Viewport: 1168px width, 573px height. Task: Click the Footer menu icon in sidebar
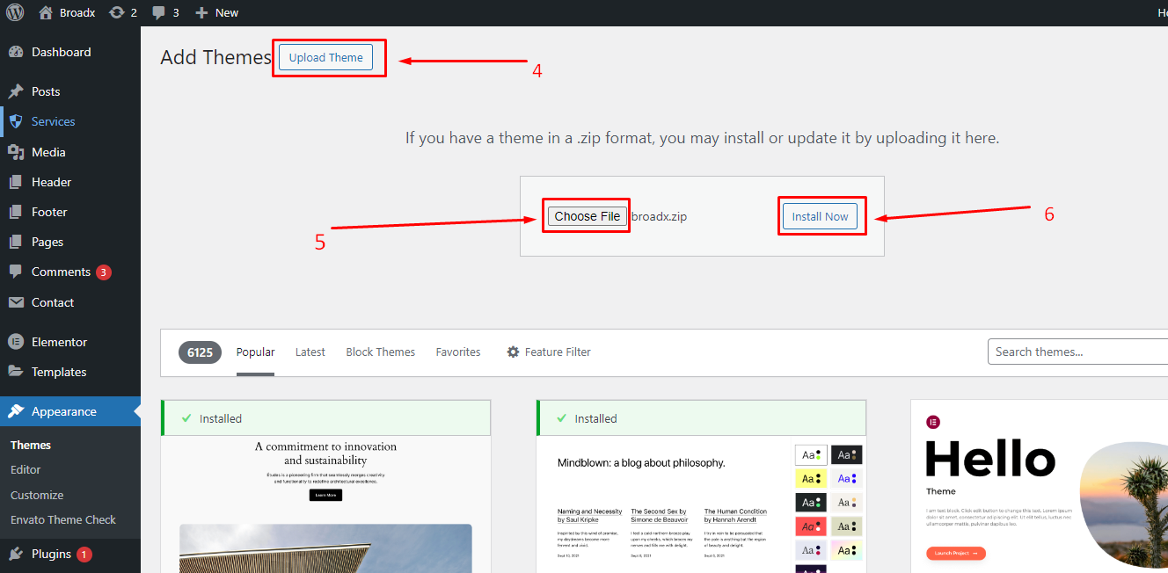(x=16, y=212)
